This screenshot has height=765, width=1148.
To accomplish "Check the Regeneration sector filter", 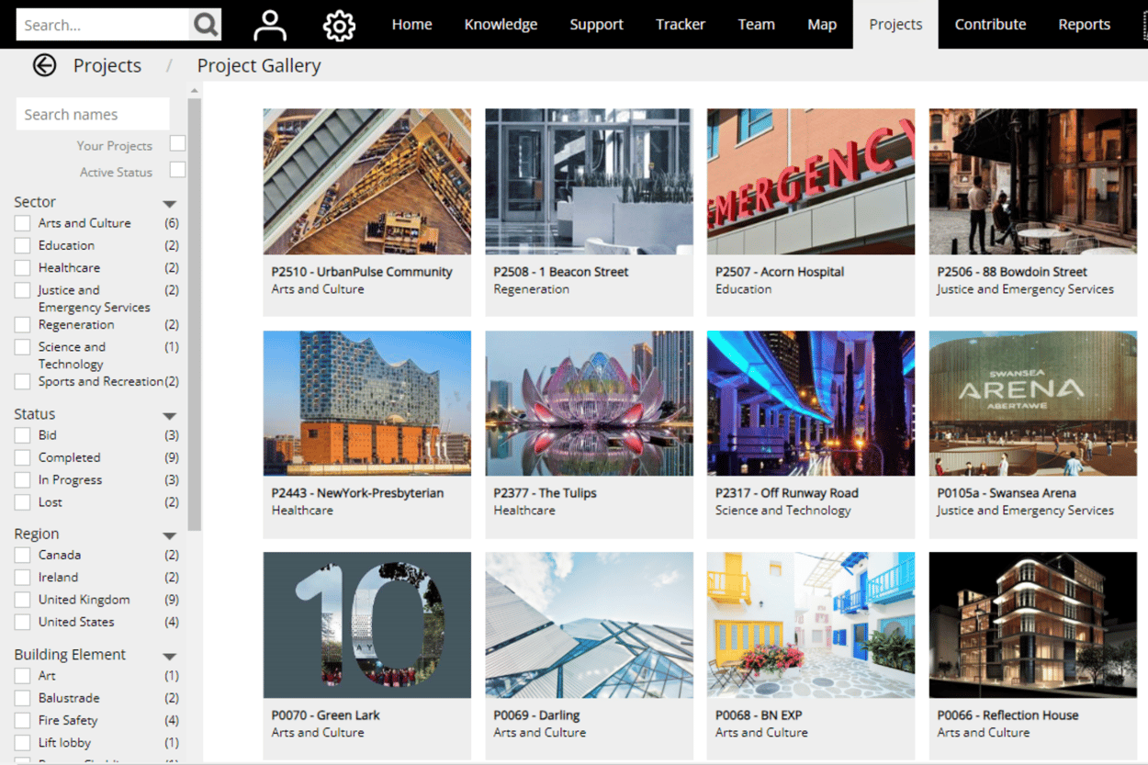I will [x=23, y=325].
